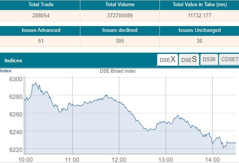Image resolution: width=239 pixels, height=163 pixels.
Task: Select the Issues Unchanged header
Action: (199, 30)
